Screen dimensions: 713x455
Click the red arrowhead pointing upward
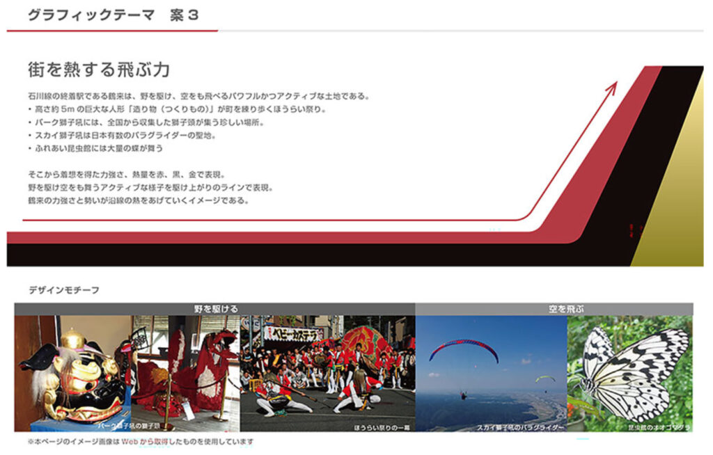613,86
